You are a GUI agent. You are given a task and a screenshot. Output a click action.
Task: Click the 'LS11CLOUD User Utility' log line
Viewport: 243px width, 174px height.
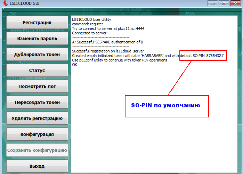tap(91, 19)
